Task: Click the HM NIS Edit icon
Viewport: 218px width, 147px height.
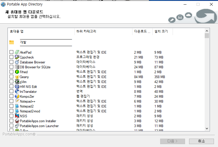Action: [x=17, y=86]
